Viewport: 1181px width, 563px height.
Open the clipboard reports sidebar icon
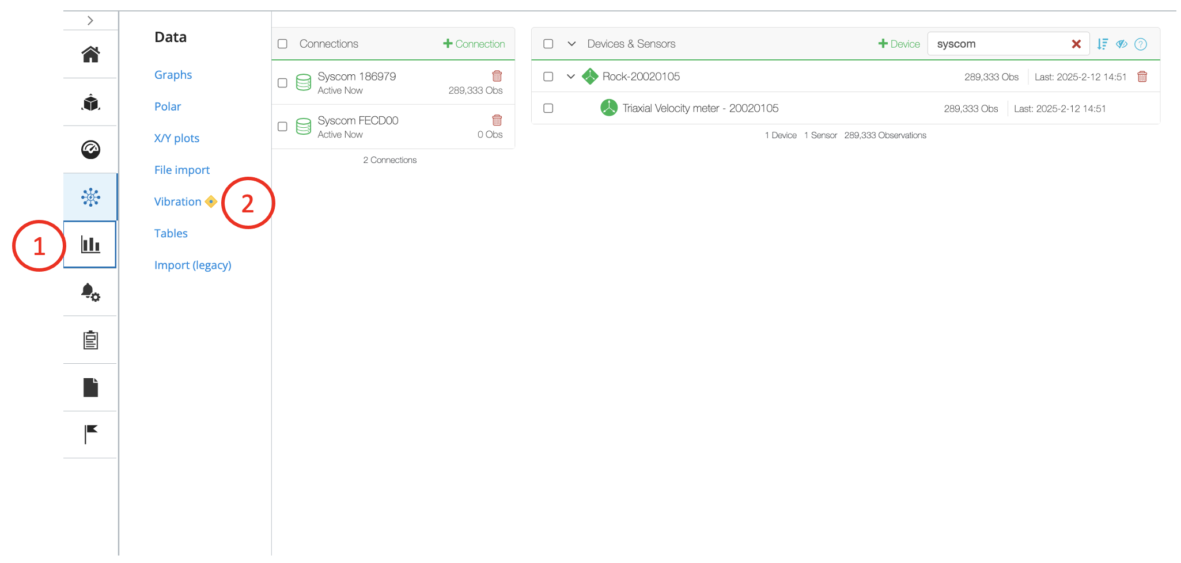click(x=90, y=340)
